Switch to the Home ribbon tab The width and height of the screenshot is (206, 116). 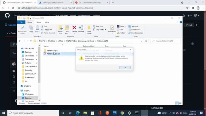pos(30,22)
